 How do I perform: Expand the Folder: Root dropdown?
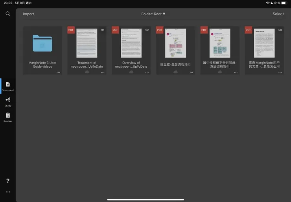(x=153, y=14)
